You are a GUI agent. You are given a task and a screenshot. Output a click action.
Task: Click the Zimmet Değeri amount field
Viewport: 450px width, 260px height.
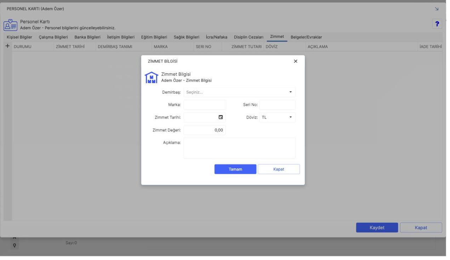tap(205, 130)
